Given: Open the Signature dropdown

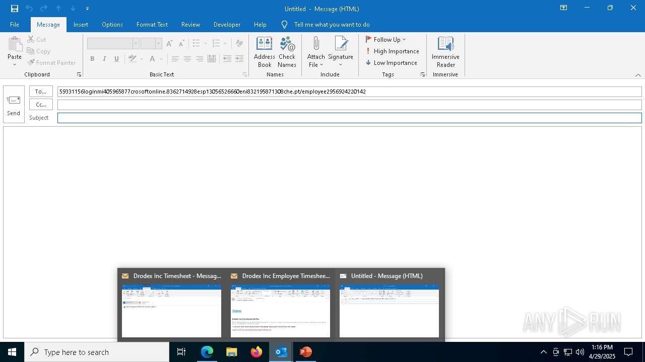Looking at the screenshot, I should tap(341, 52).
